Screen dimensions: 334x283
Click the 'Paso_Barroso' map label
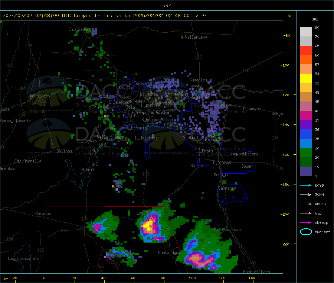227,230
